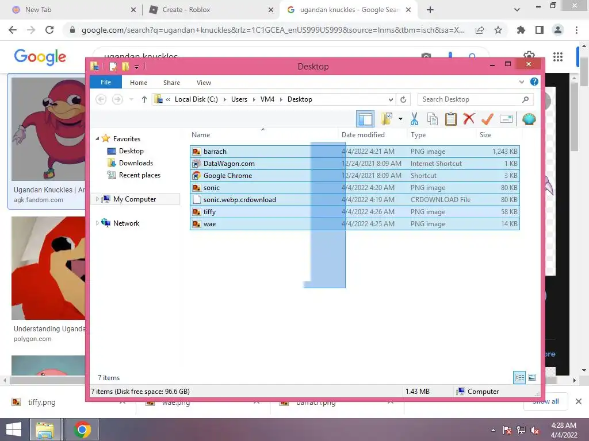Select the DataWagon.com shortcut
Image resolution: width=589 pixels, height=441 pixels.
(354, 164)
